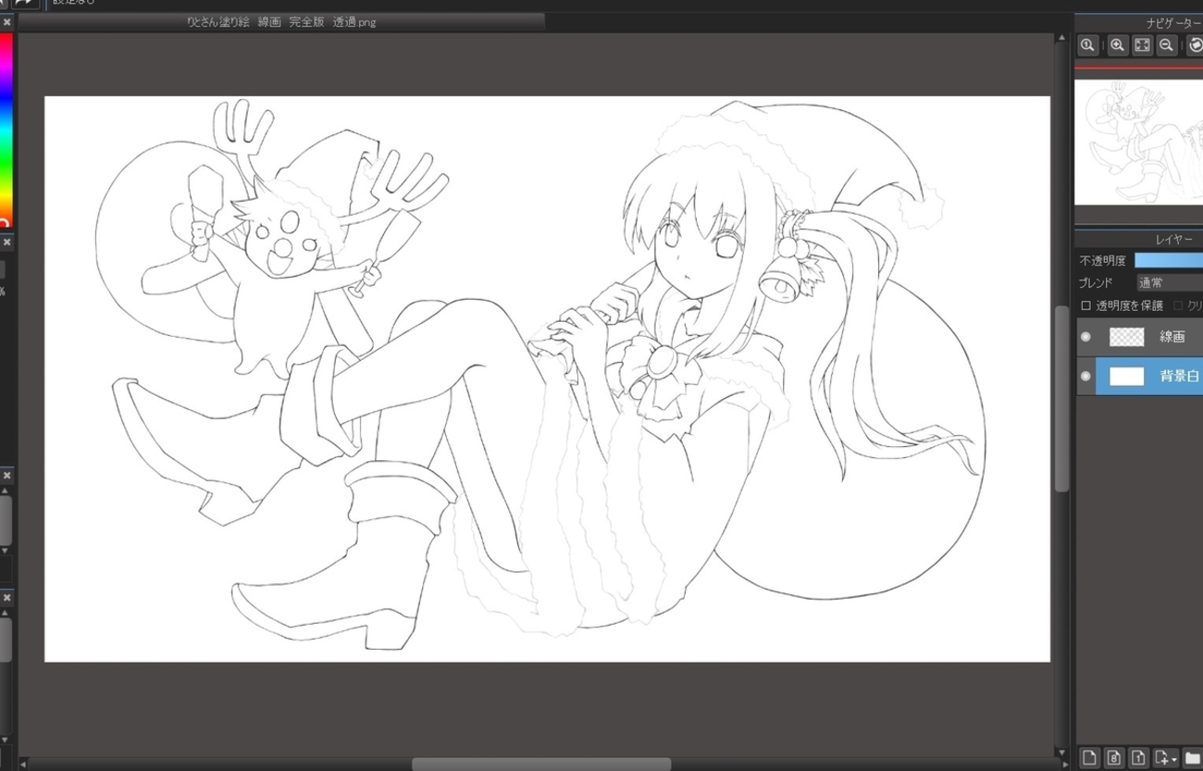Viewport: 1203px width, 771px height.
Task: Click the rotate canvas icon in the Navigator
Action: 1195,44
